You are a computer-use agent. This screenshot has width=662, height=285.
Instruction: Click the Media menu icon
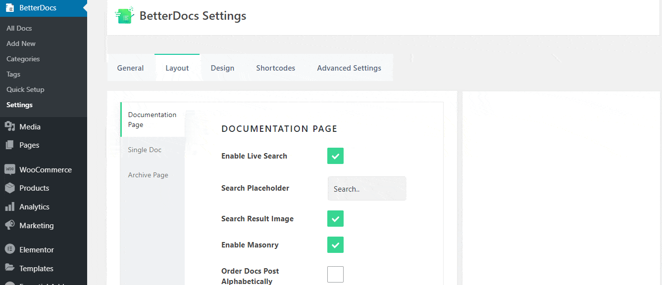10,127
